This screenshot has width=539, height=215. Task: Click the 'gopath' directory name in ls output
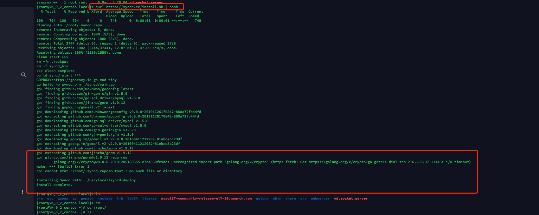87,199
